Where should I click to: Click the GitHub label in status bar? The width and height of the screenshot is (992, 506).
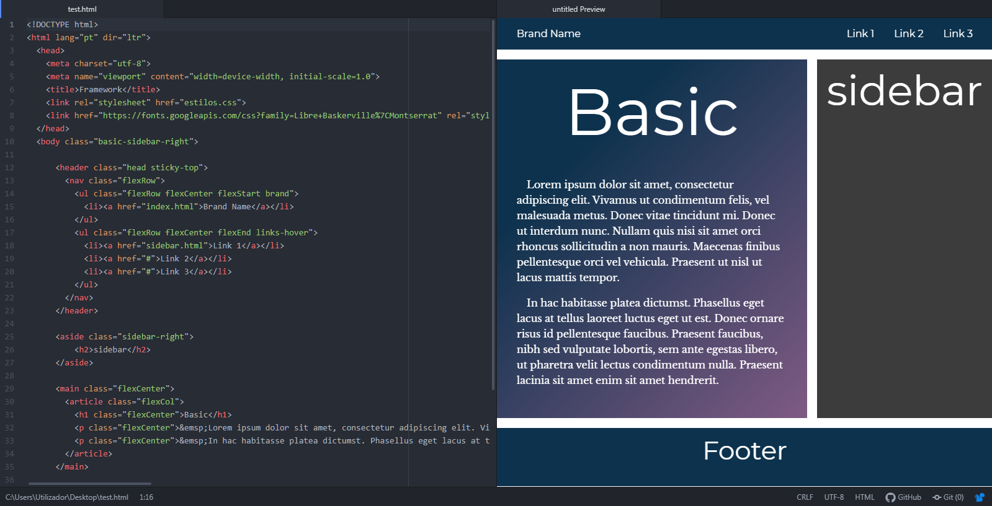(909, 497)
